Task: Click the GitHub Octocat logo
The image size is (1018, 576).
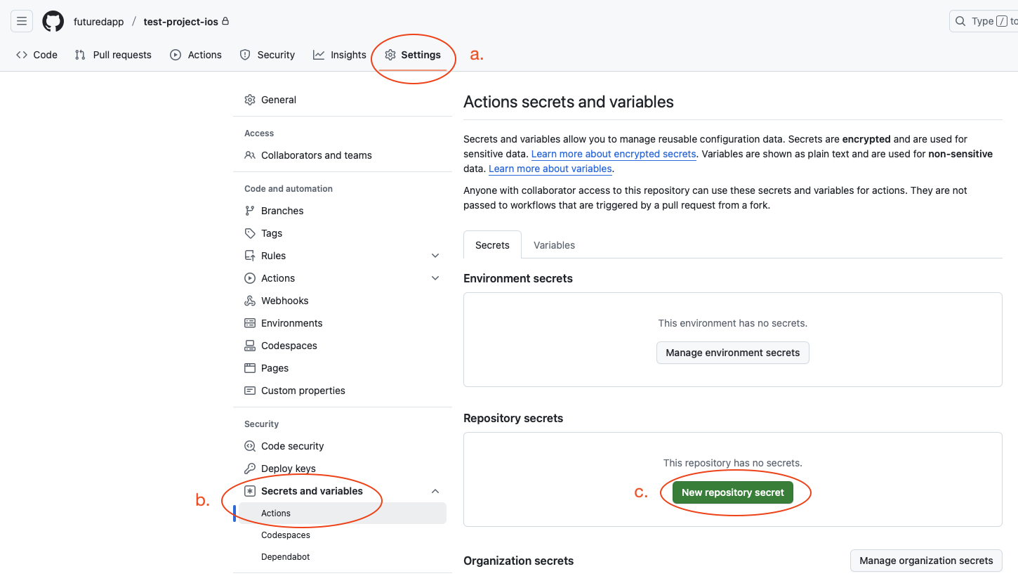Action: click(x=53, y=21)
